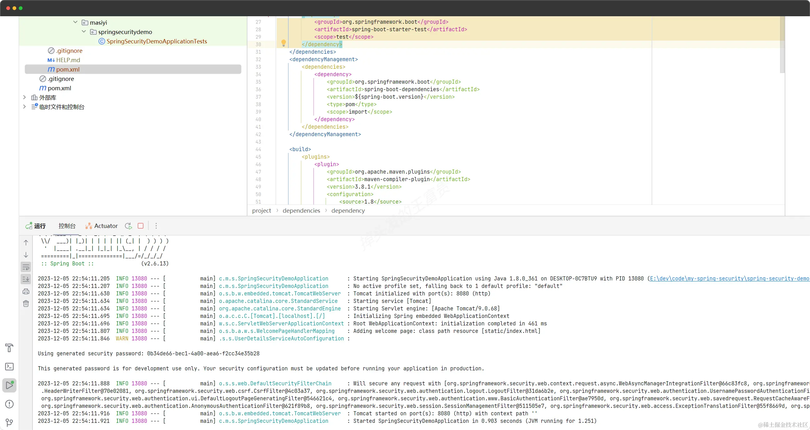Click org.apache.catalina.core.StandardEngine logger link

pyautogui.click(x=280, y=308)
